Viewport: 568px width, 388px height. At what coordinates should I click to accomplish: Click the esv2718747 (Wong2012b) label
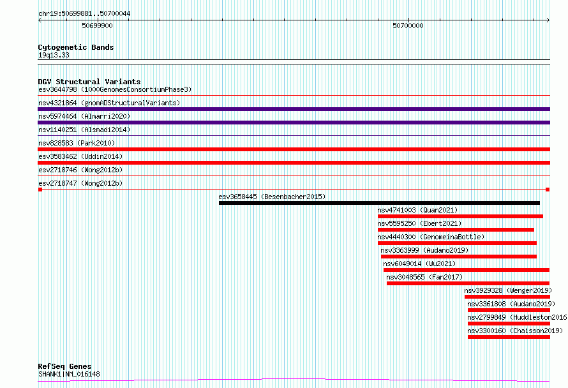click(x=80, y=183)
